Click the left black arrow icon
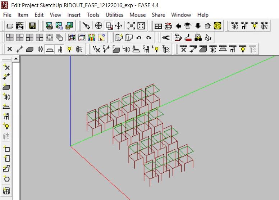279x200 pixels. (178, 26)
